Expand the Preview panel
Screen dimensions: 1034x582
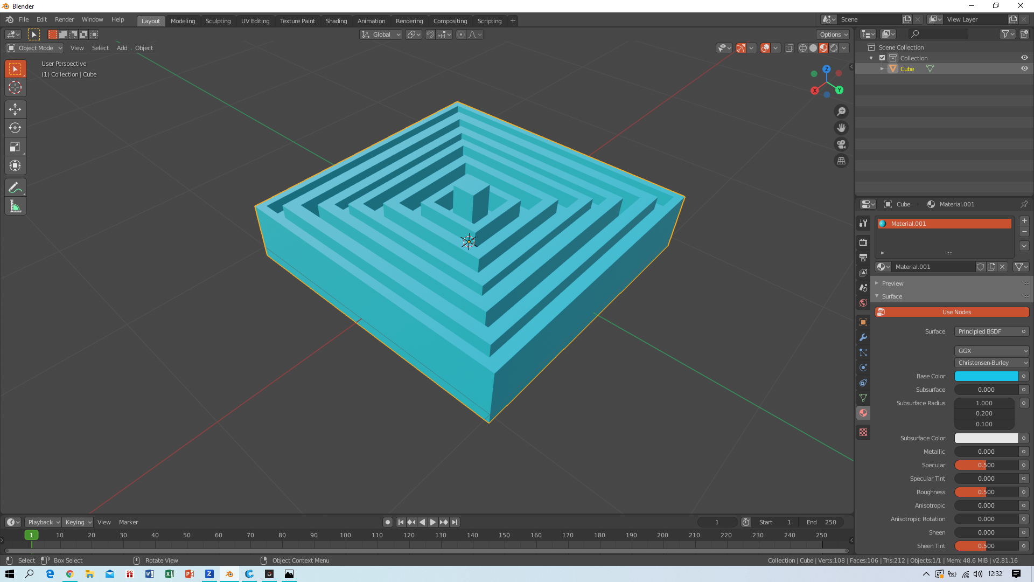point(892,283)
